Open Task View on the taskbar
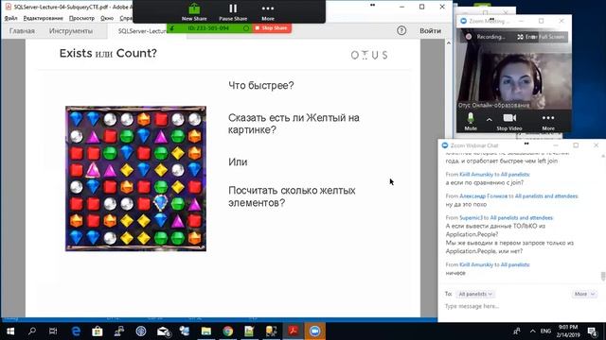Screen dimensions: 606x340 click(53, 331)
